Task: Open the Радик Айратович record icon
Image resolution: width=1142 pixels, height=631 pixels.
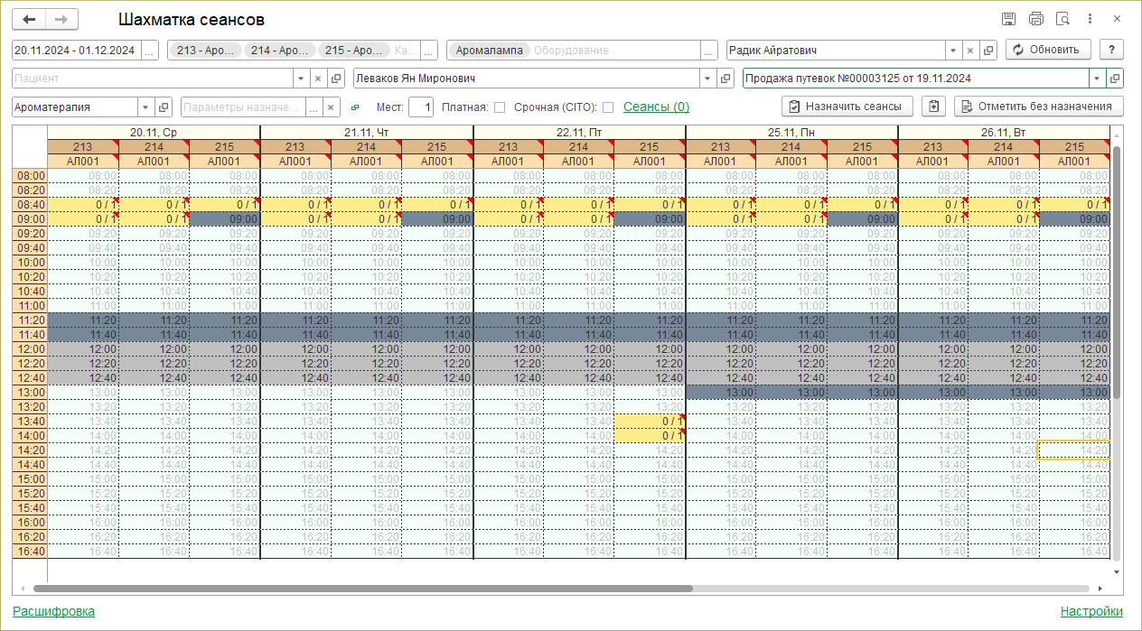Action: (988, 51)
